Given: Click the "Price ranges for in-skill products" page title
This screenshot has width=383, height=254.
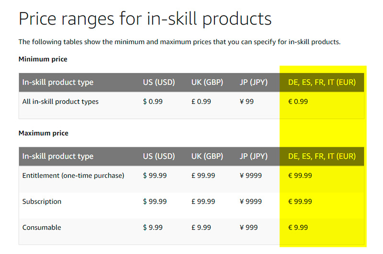Looking at the screenshot, I should pyautogui.click(x=145, y=19).
